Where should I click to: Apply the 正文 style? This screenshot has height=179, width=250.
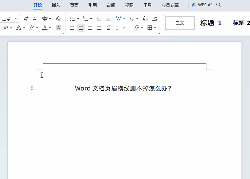click(180, 23)
